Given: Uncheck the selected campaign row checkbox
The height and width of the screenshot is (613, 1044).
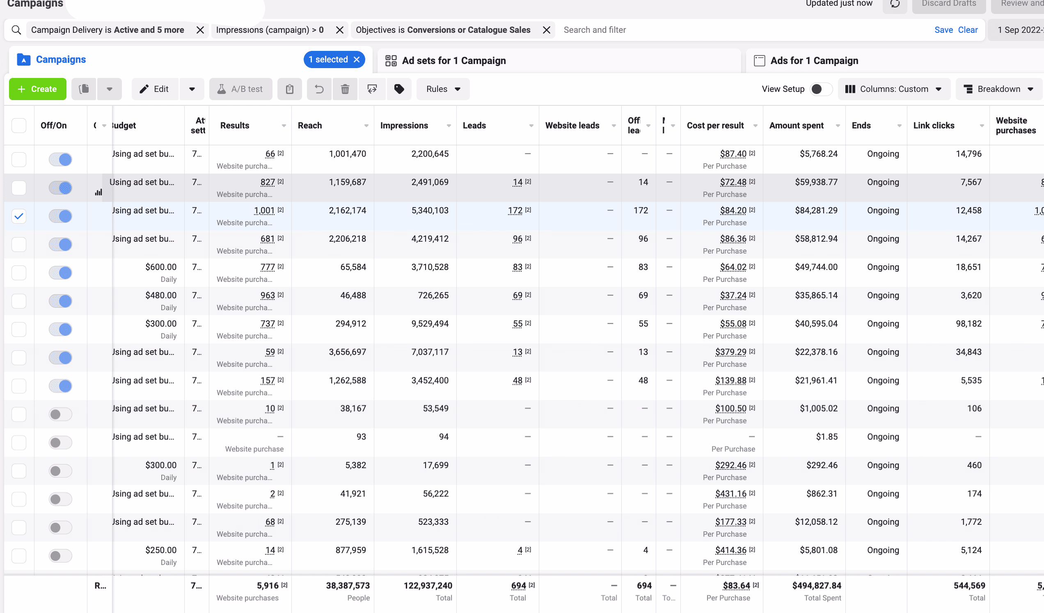Looking at the screenshot, I should pyautogui.click(x=19, y=216).
